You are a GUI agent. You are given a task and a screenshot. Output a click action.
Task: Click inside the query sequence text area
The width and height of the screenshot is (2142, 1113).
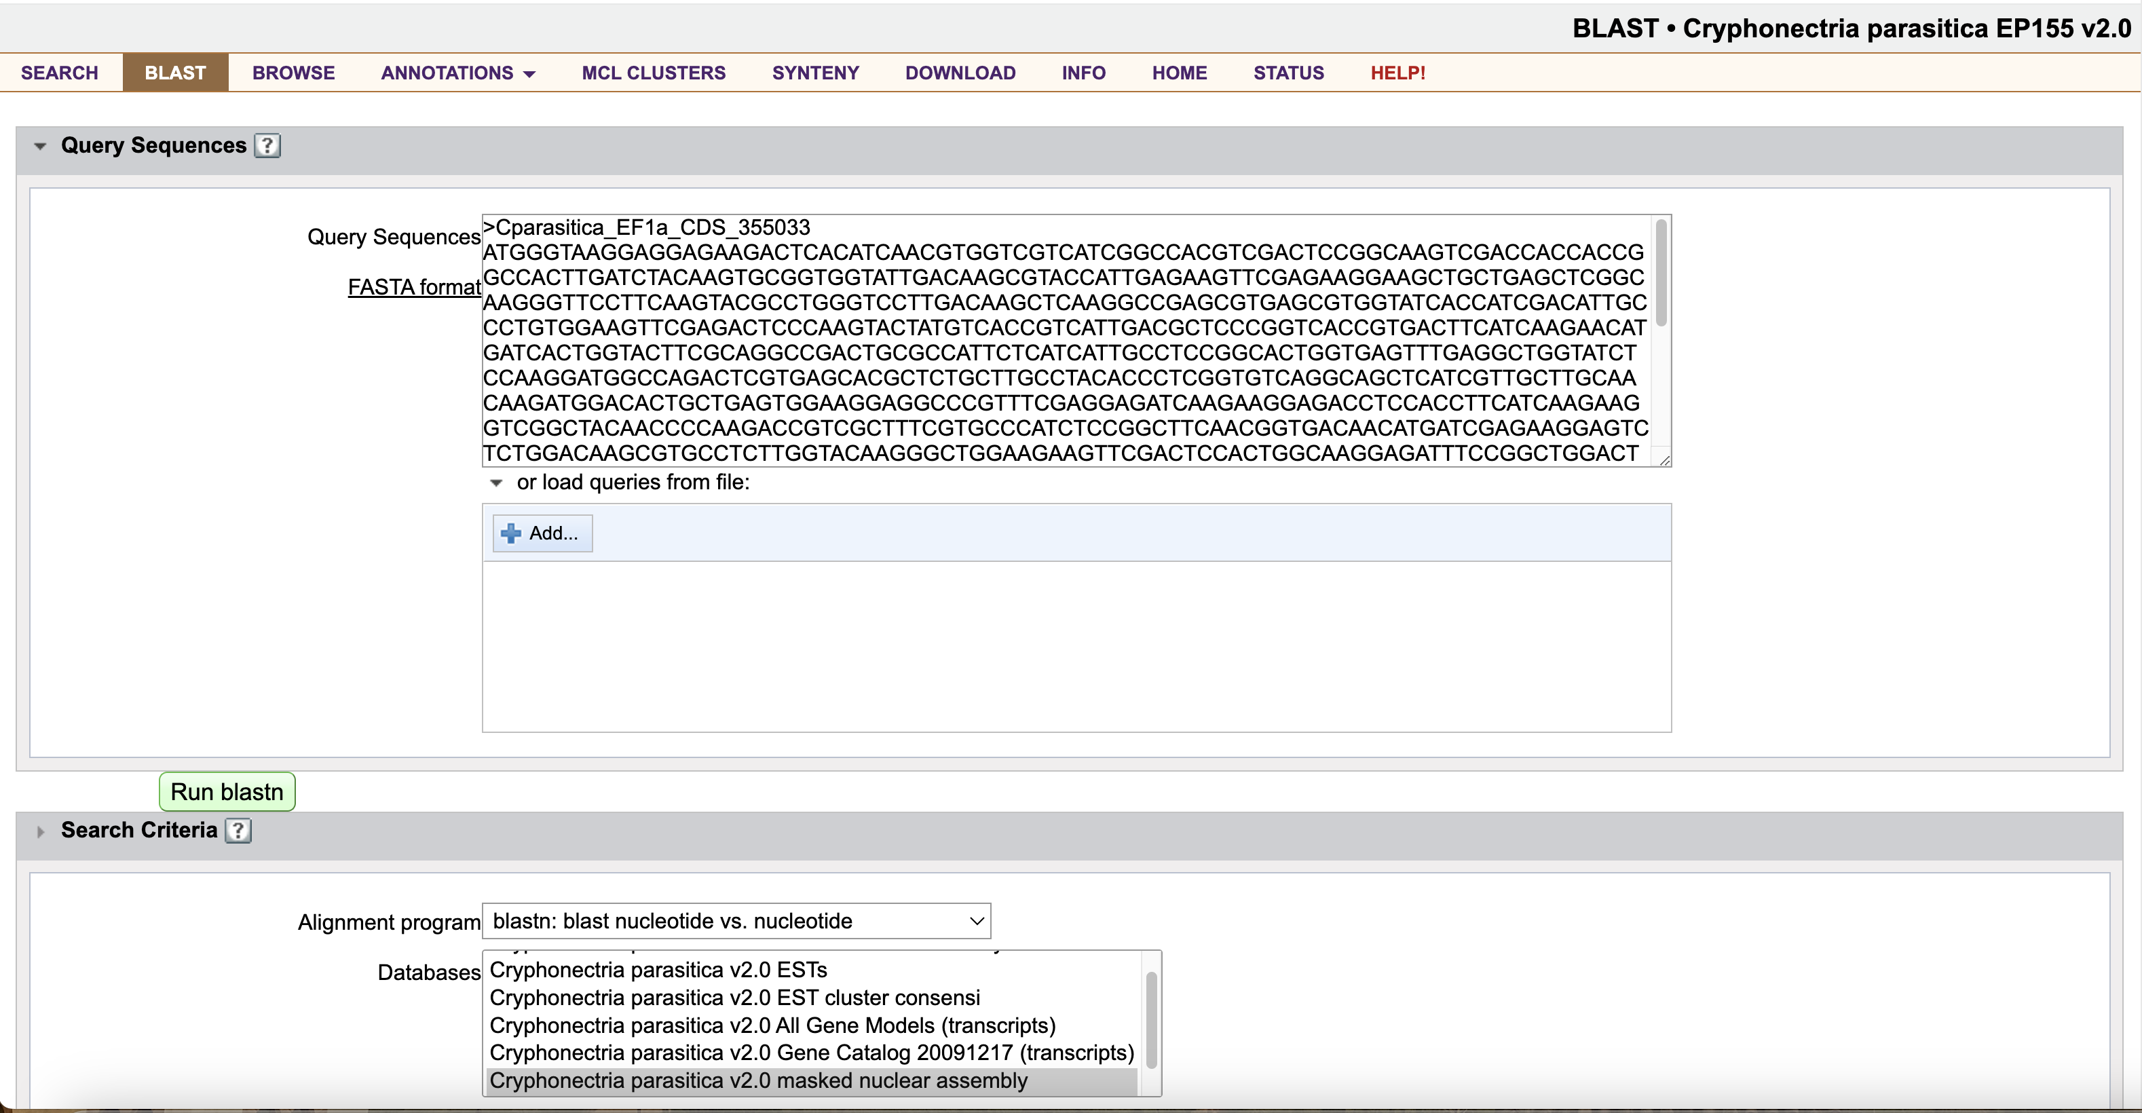[1064, 341]
